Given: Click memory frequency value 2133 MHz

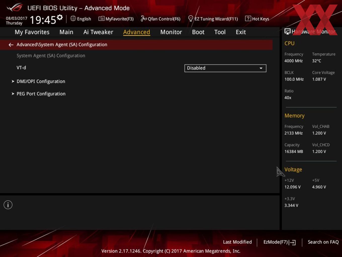Looking at the screenshot, I should tap(293, 133).
